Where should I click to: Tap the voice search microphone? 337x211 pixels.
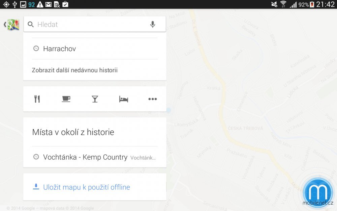coord(153,24)
